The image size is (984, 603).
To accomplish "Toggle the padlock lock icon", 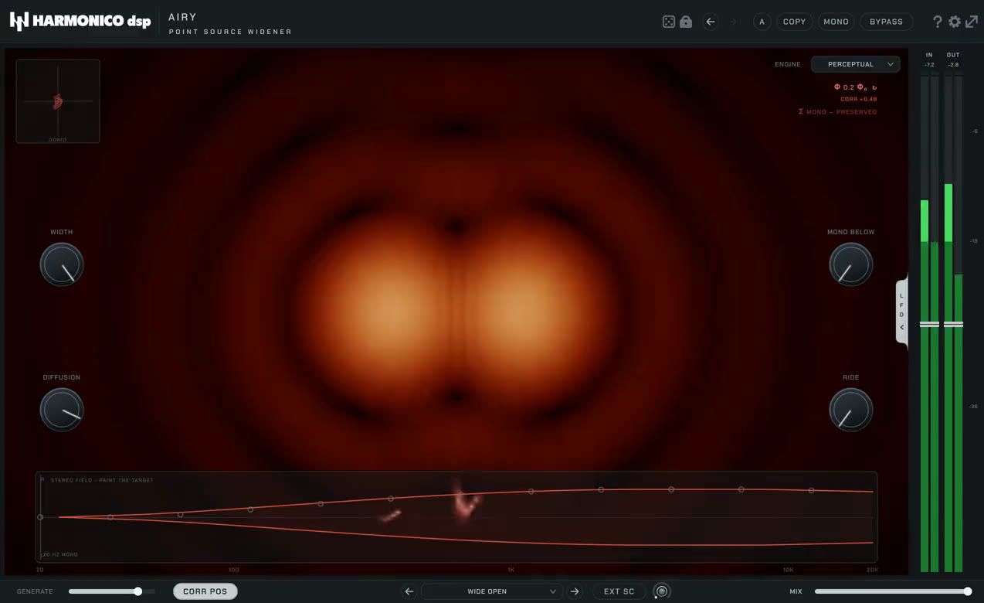I will (x=686, y=22).
